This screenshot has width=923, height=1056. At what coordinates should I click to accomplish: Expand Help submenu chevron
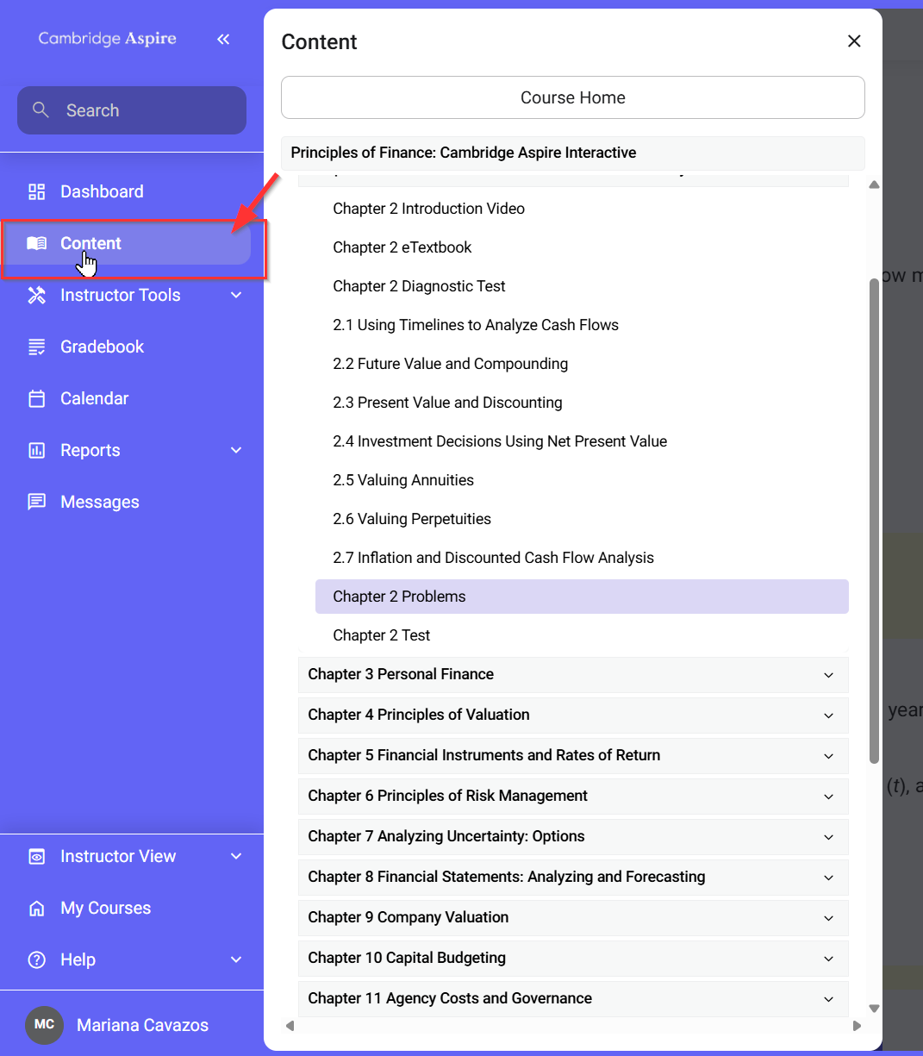point(236,959)
